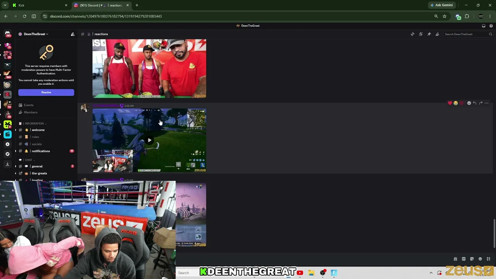The height and width of the screenshot is (279, 496).
Task: Open the Discord Help icon
Action: pyautogui.click(x=491, y=26)
